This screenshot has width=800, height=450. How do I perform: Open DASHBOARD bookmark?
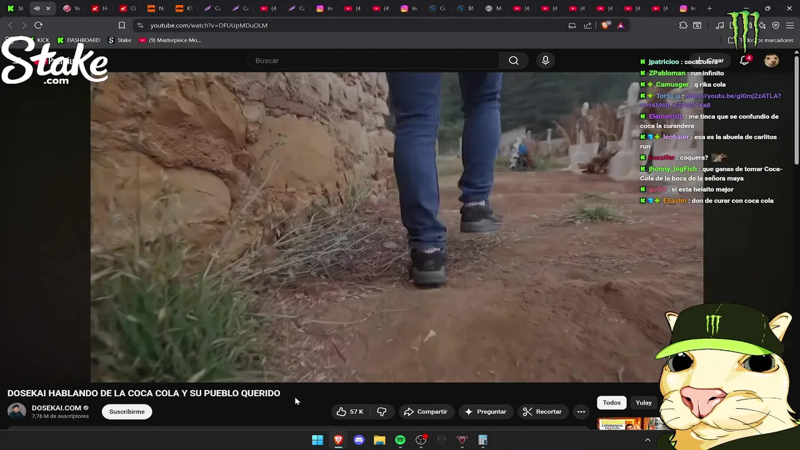click(x=78, y=40)
